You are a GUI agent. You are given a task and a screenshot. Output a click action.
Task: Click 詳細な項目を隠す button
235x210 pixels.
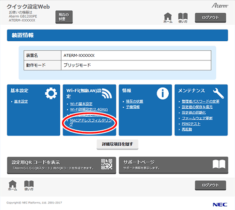117,144
